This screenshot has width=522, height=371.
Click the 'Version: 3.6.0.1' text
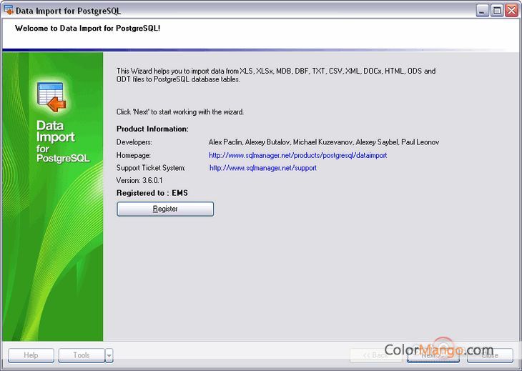[139, 181]
